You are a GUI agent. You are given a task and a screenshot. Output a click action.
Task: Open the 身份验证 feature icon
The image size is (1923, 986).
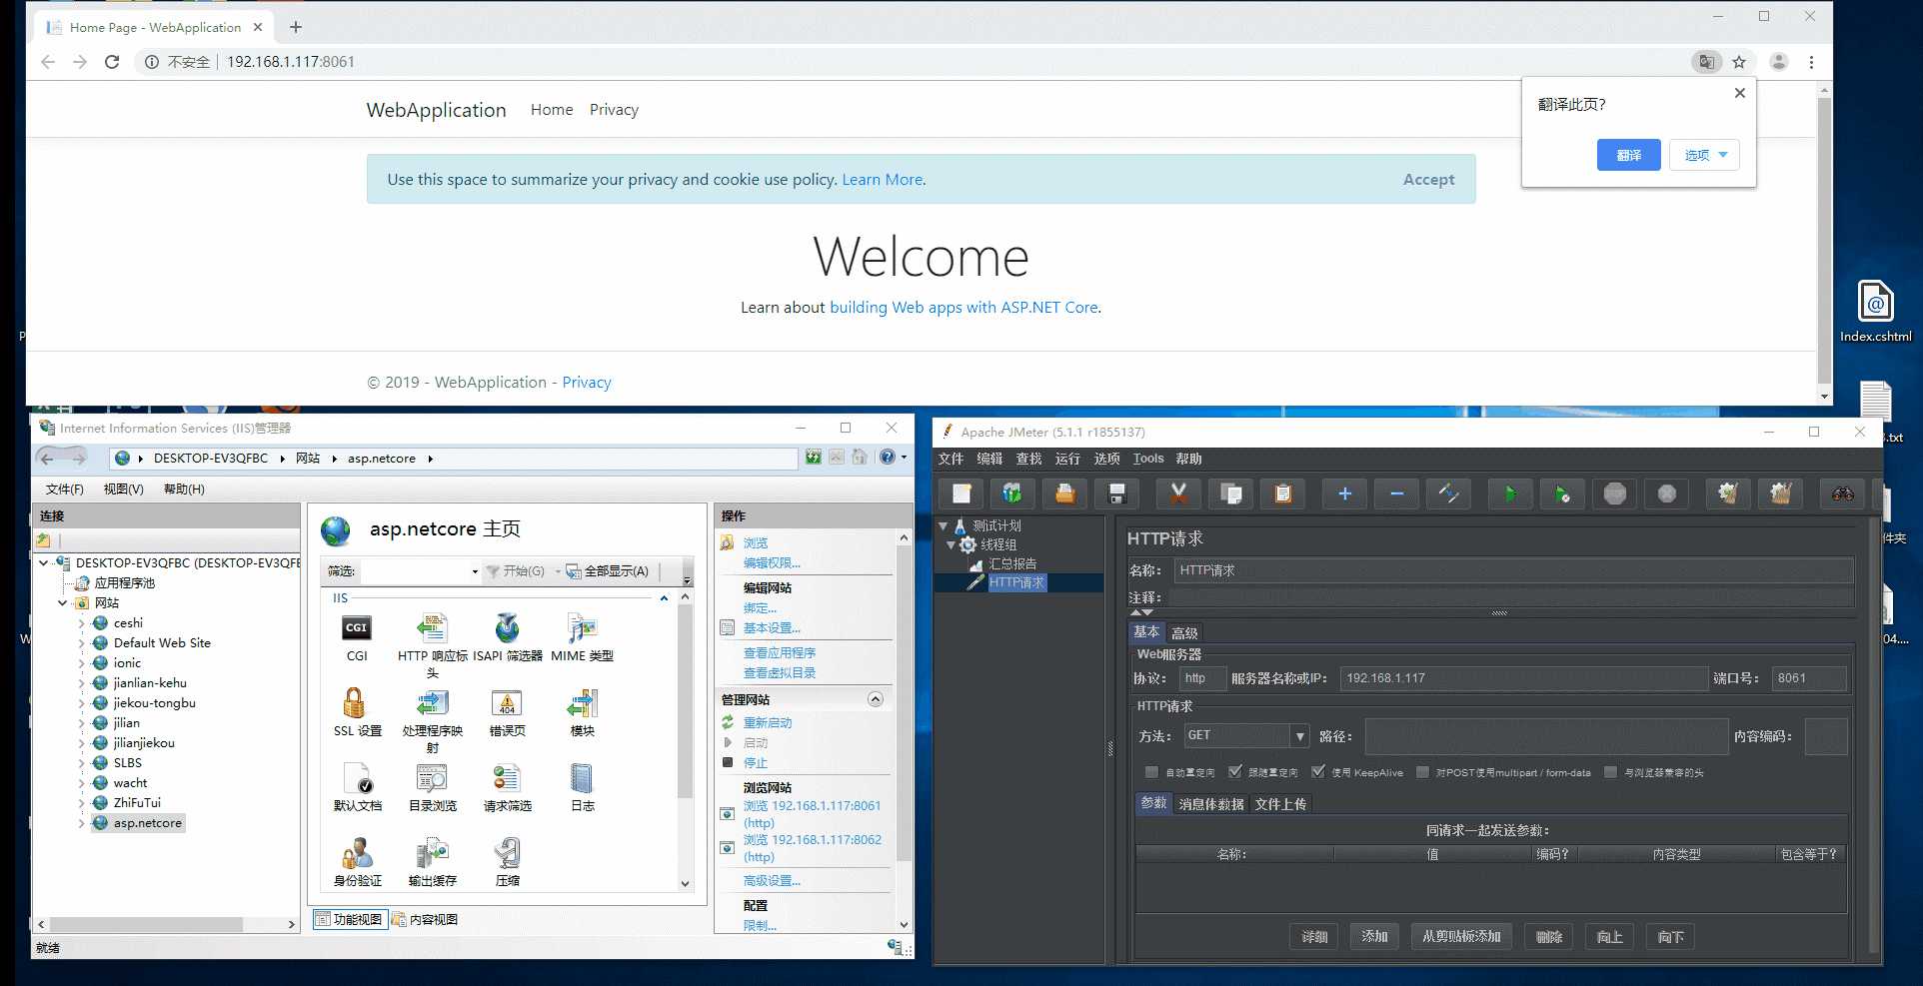357,853
